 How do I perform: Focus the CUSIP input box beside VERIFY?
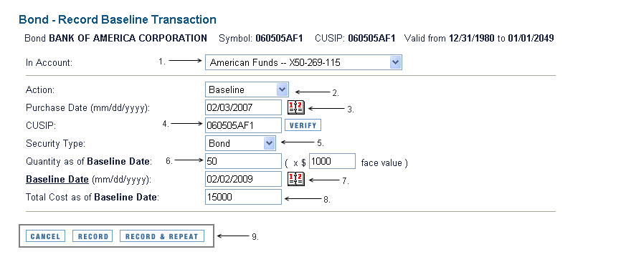click(x=243, y=125)
